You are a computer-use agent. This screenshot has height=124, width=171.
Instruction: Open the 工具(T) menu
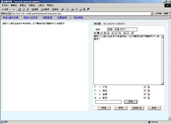(41, 5)
